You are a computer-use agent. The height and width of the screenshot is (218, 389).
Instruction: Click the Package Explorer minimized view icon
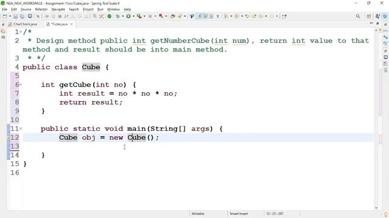click(3, 31)
